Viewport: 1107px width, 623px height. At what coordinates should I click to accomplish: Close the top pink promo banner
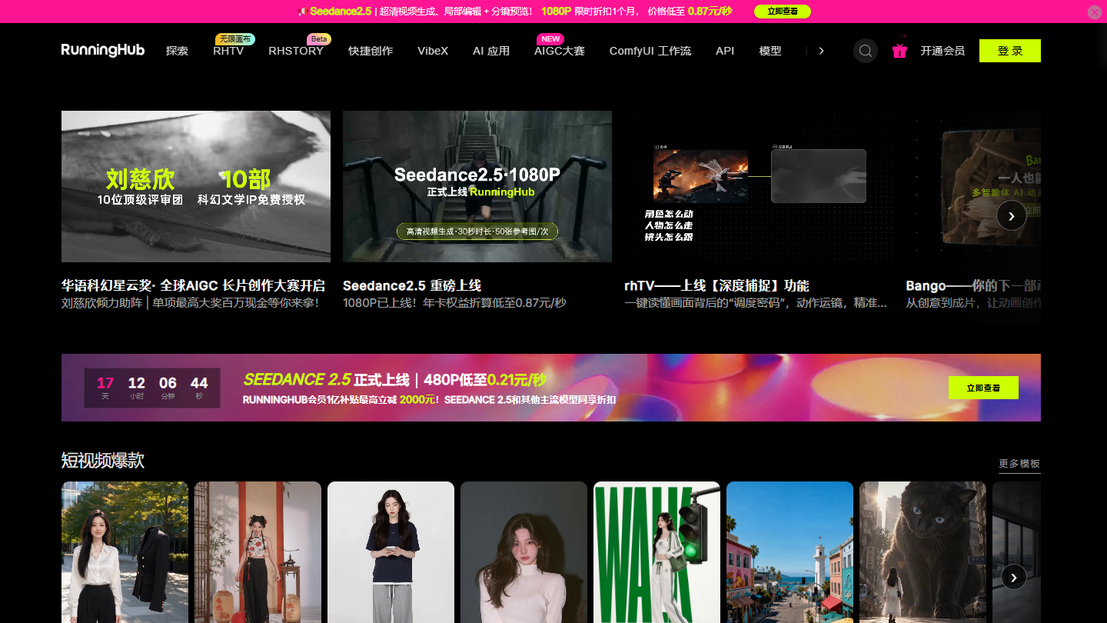point(1095,12)
